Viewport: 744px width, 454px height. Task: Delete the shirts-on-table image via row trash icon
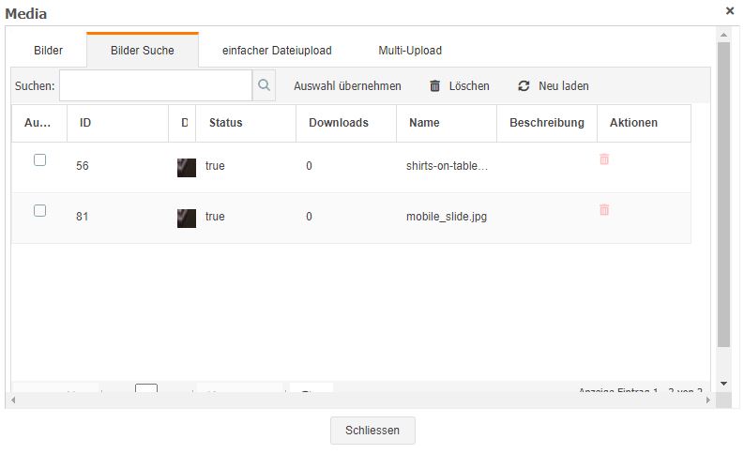604,159
